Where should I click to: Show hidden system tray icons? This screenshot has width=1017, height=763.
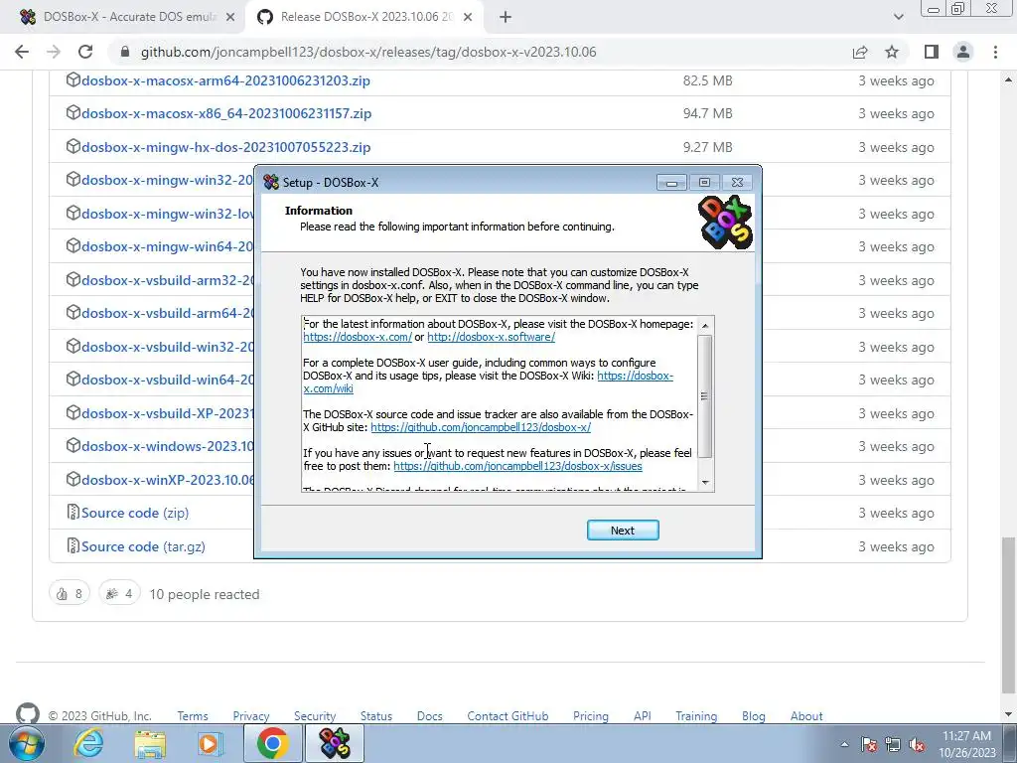[x=844, y=744]
